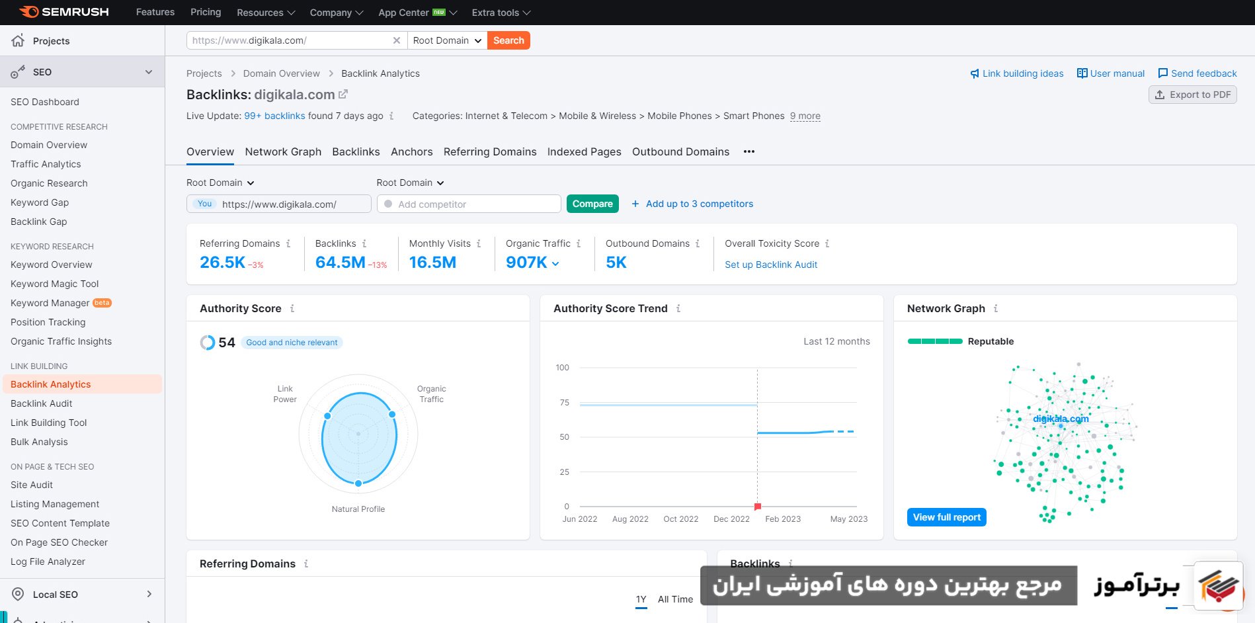Viewport: 1255px width, 623px height.
Task: Open Site Audit in the sidebar
Action: click(32, 485)
